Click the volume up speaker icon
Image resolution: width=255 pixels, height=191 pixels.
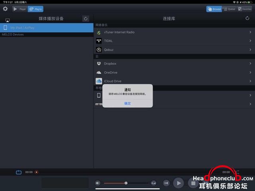153,183
